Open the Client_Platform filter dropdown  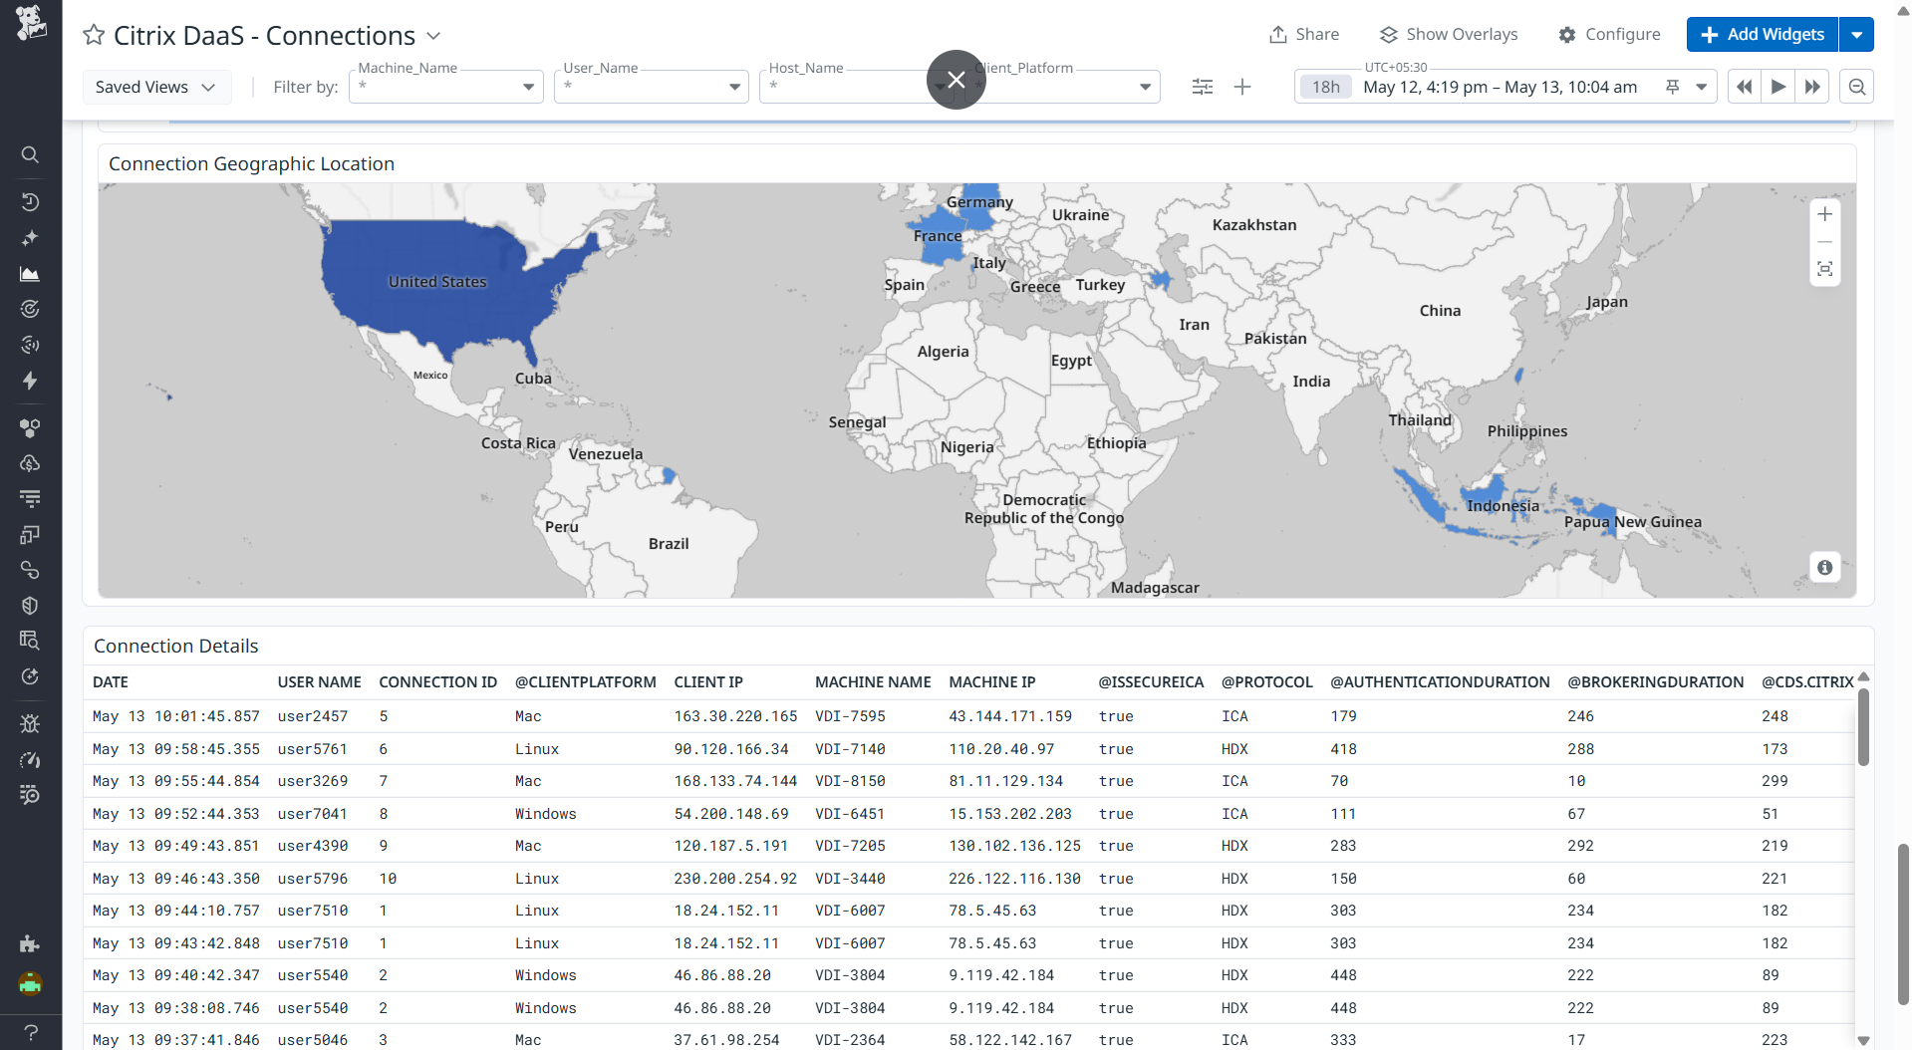[1061, 87]
